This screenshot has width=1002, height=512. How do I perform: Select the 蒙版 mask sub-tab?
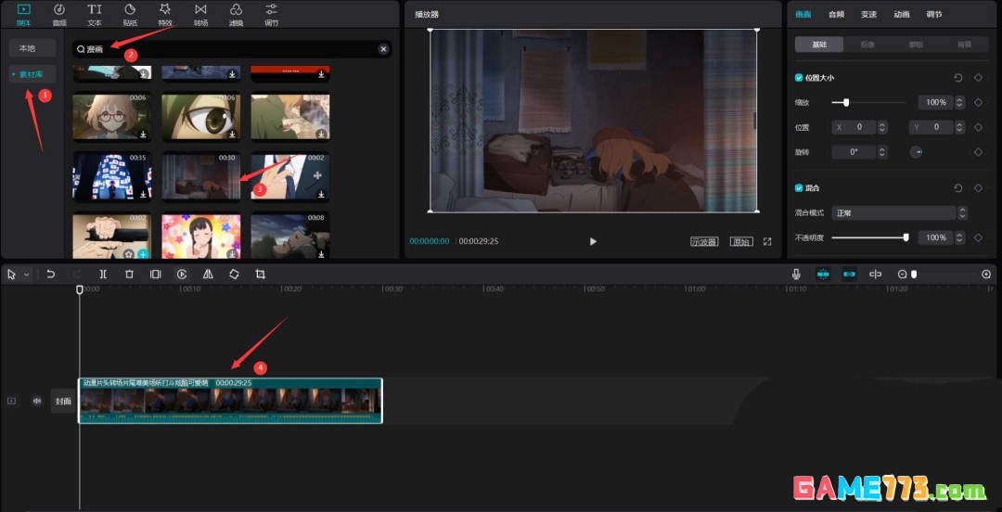916,45
